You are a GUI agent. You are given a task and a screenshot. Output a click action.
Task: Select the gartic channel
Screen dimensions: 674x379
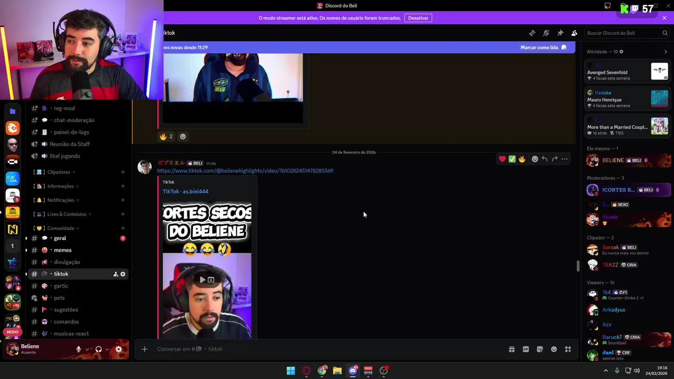point(77,286)
